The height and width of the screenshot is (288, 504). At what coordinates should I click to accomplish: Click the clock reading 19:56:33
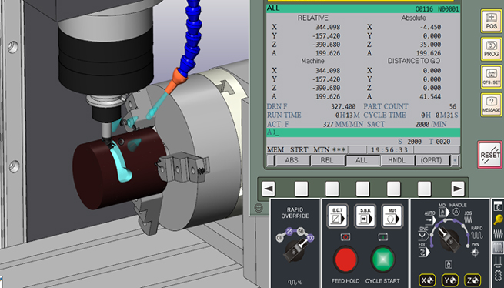[389, 150]
